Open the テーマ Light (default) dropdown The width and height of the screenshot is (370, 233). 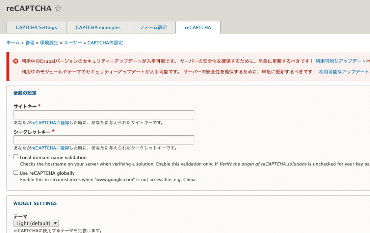[x=36, y=223]
